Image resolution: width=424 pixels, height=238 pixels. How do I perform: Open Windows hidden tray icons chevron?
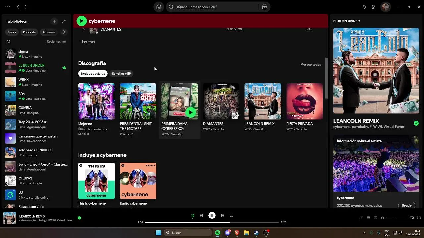click(x=364, y=233)
